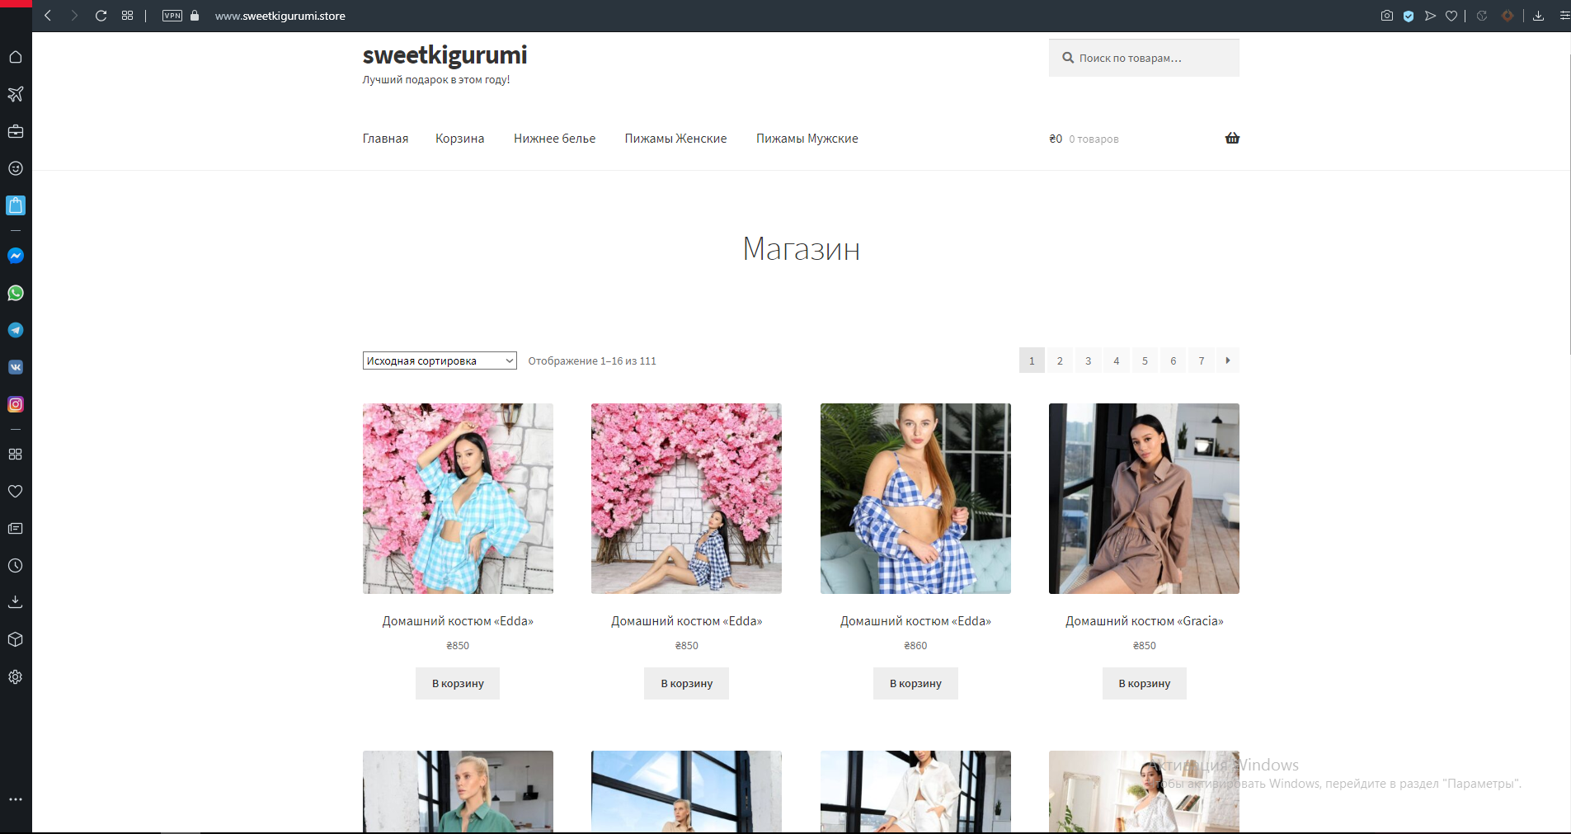Open the 'Пижамы Женские' menu item
This screenshot has width=1571, height=834.
pos(675,139)
